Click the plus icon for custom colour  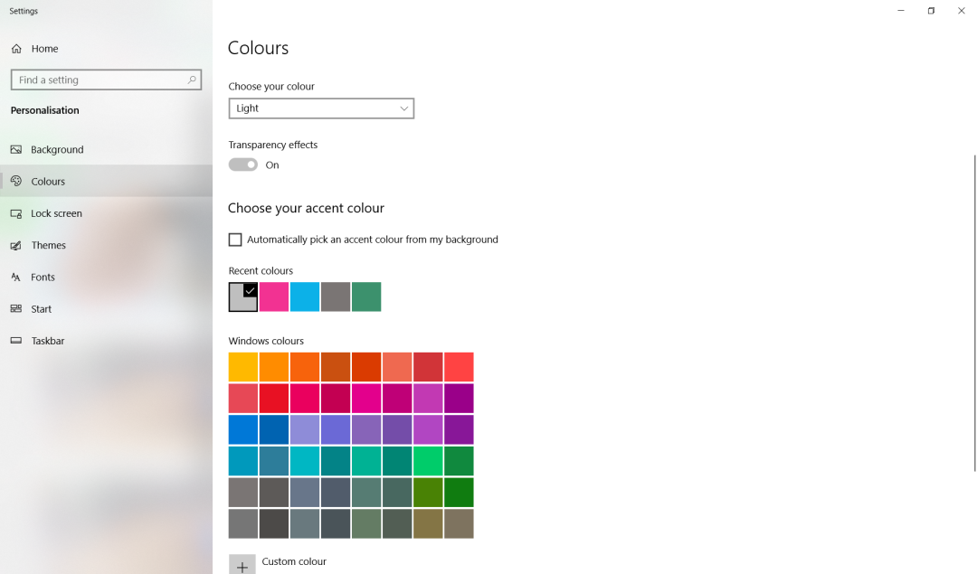click(x=242, y=566)
